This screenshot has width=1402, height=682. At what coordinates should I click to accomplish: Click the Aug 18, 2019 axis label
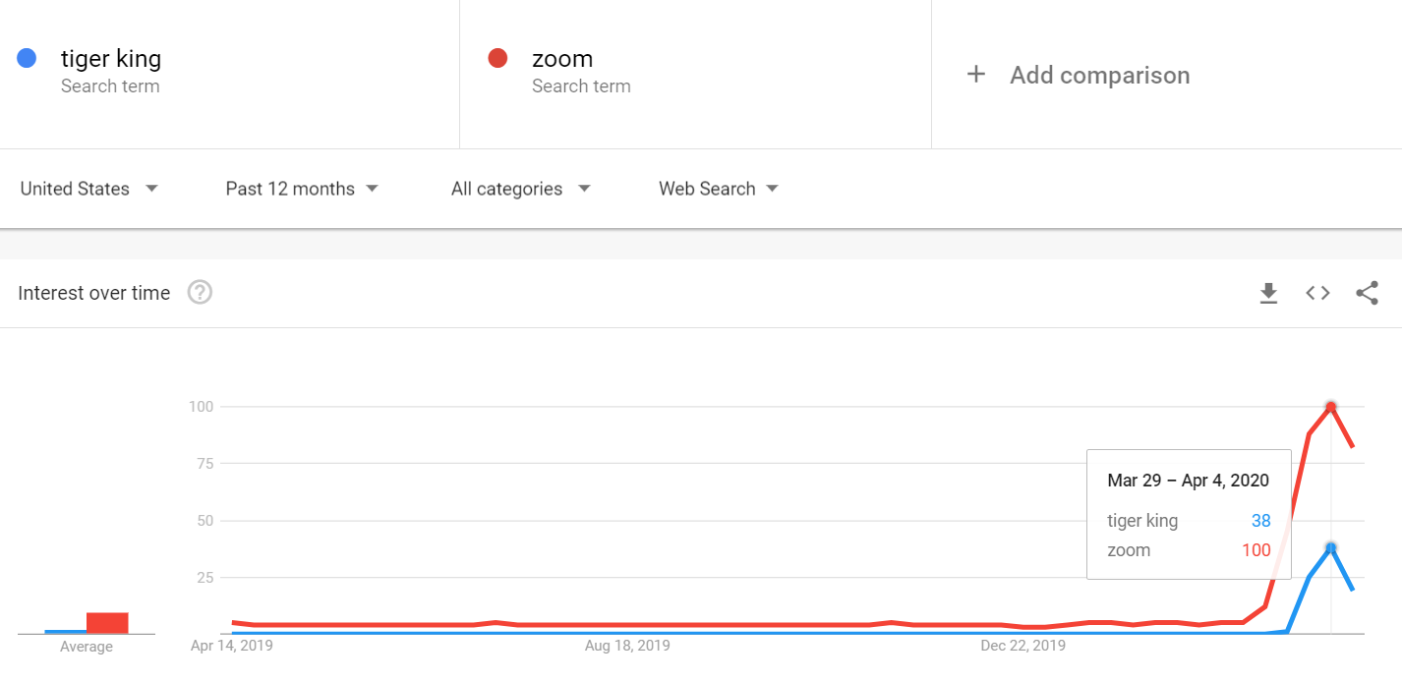click(x=627, y=646)
